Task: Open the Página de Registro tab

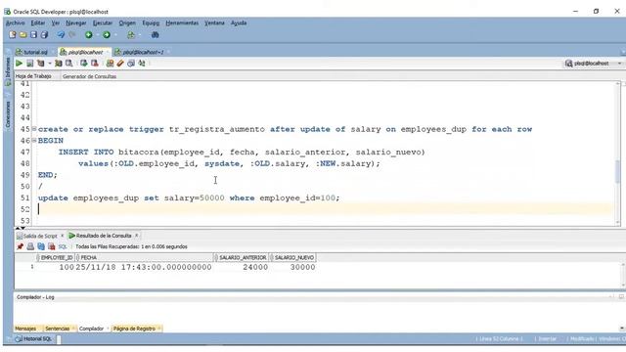Action: pos(134,329)
